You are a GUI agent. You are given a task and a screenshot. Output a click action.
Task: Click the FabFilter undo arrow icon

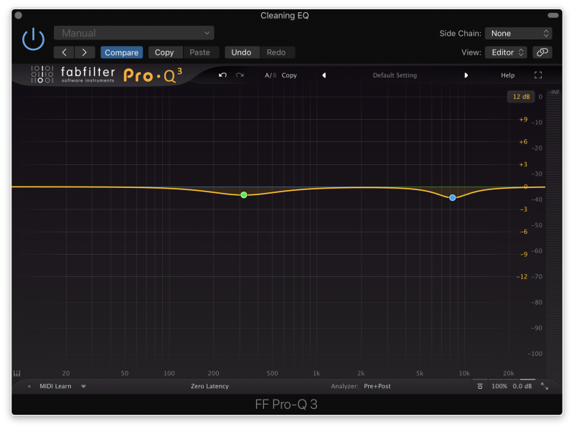coord(222,75)
